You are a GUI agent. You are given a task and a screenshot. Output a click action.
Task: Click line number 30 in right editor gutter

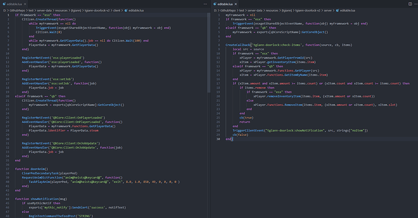[x=218, y=139]
